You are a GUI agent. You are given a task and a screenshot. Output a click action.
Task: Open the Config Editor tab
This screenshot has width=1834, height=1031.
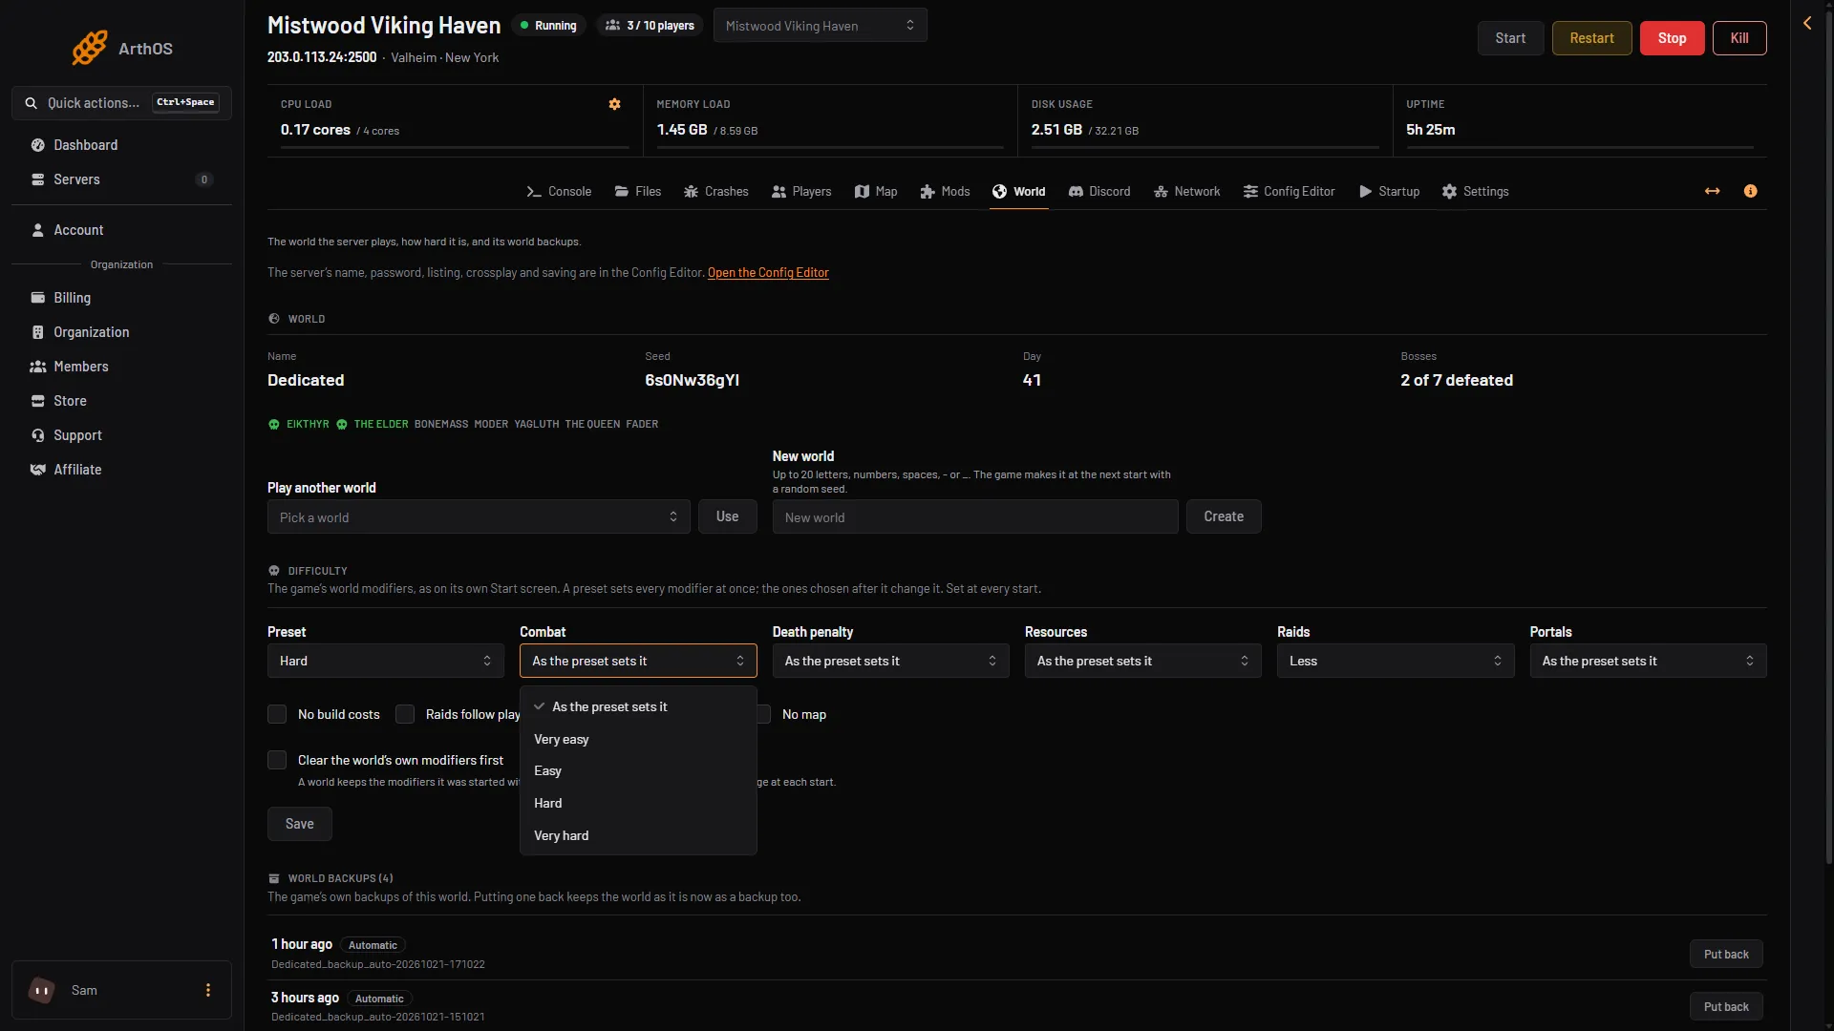[x=1289, y=191]
